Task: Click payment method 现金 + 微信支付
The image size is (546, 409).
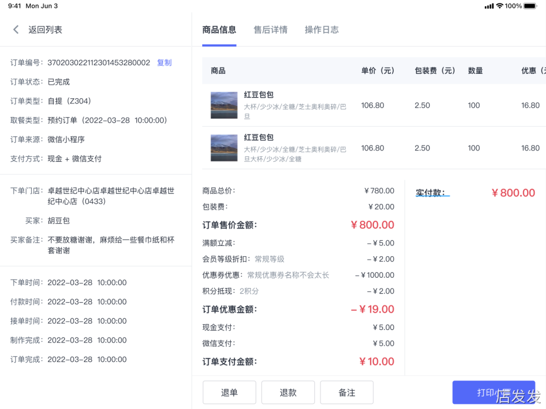Action: pyautogui.click(x=74, y=158)
